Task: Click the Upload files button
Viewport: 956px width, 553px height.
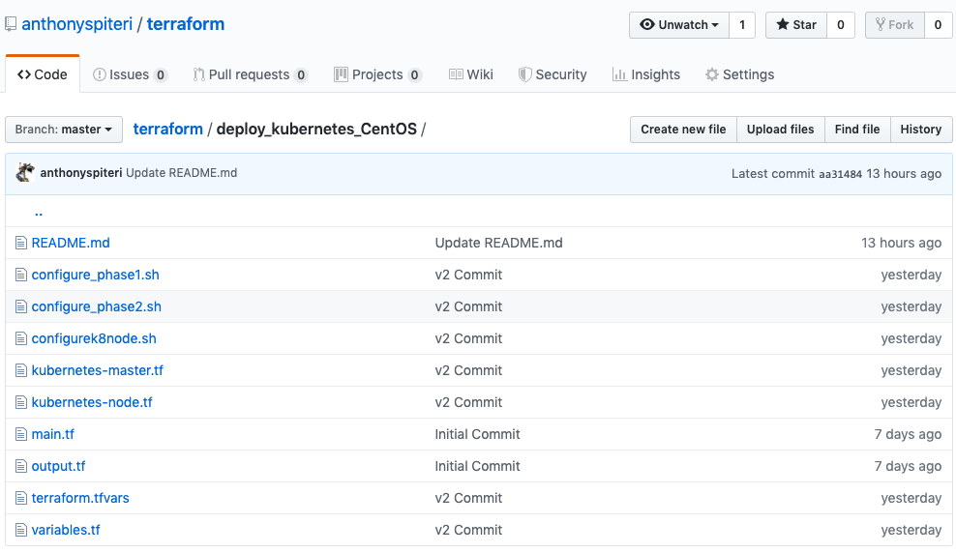Action: 780,130
